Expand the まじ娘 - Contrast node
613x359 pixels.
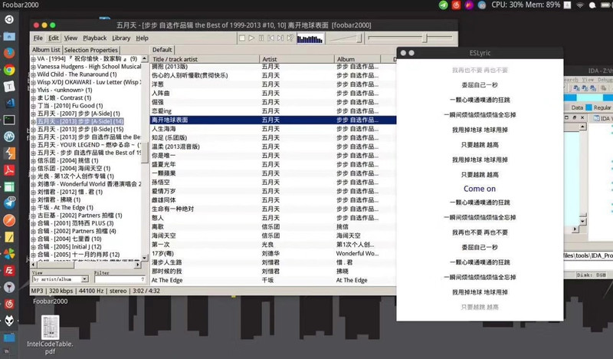(x=34, y=98)
